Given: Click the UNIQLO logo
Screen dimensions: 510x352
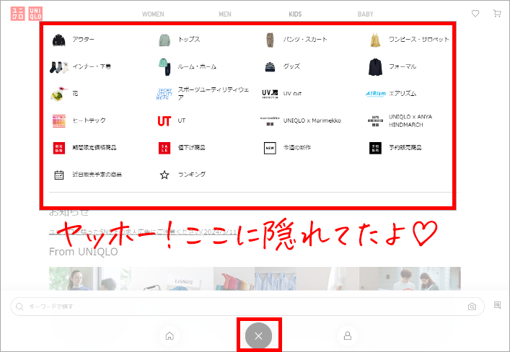Looking at the screenshot, I should tap(27, 14).
